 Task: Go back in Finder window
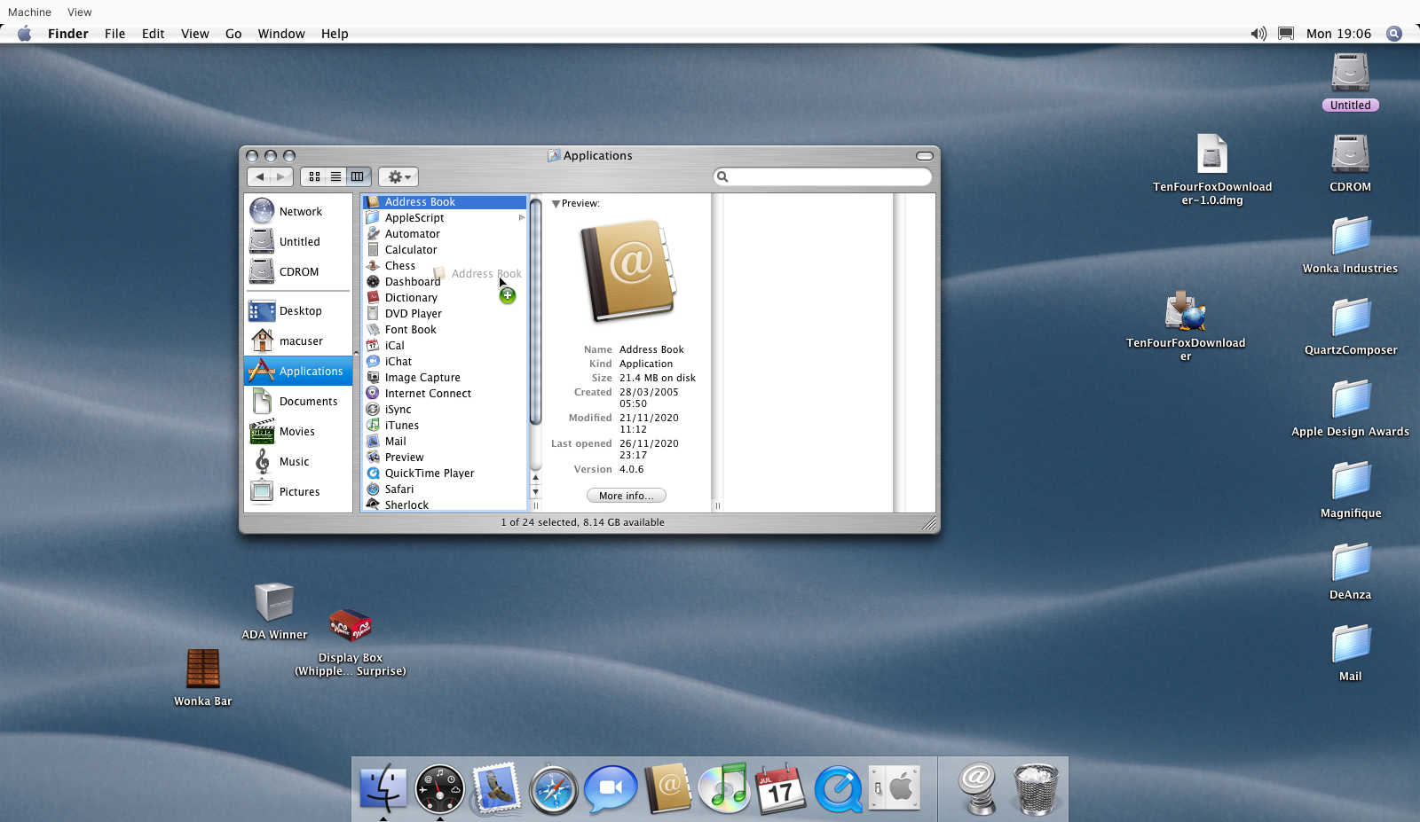click(259, 176)
